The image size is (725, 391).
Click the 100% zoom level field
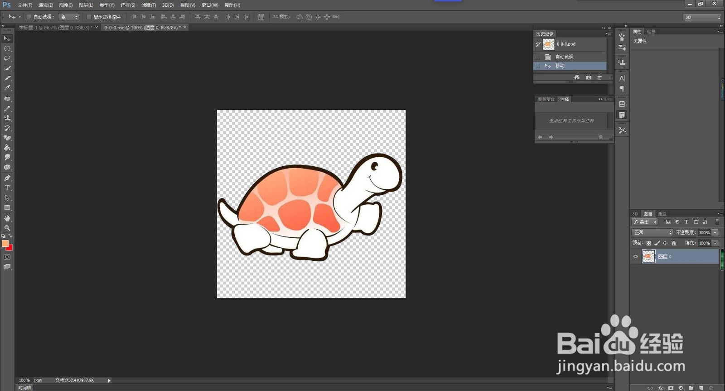pos(24,381)
